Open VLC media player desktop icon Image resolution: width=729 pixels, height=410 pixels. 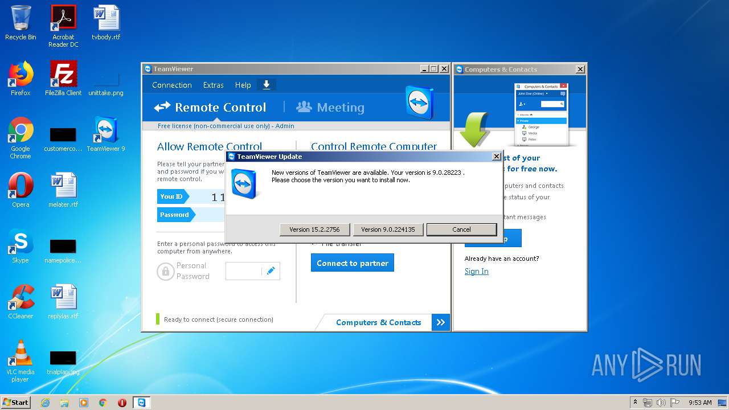coord(21,361)
